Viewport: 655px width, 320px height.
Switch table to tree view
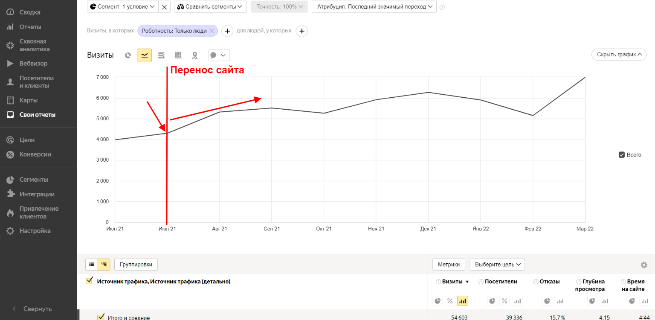click(104, 265)
